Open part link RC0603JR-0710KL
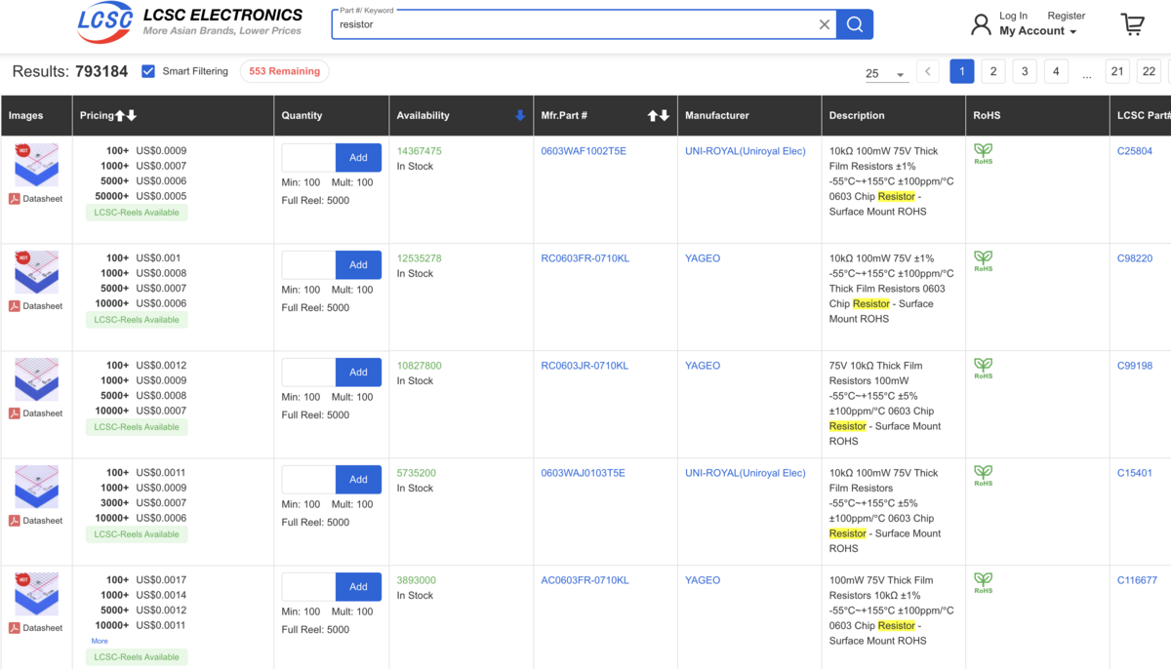 tap(585, 366)
